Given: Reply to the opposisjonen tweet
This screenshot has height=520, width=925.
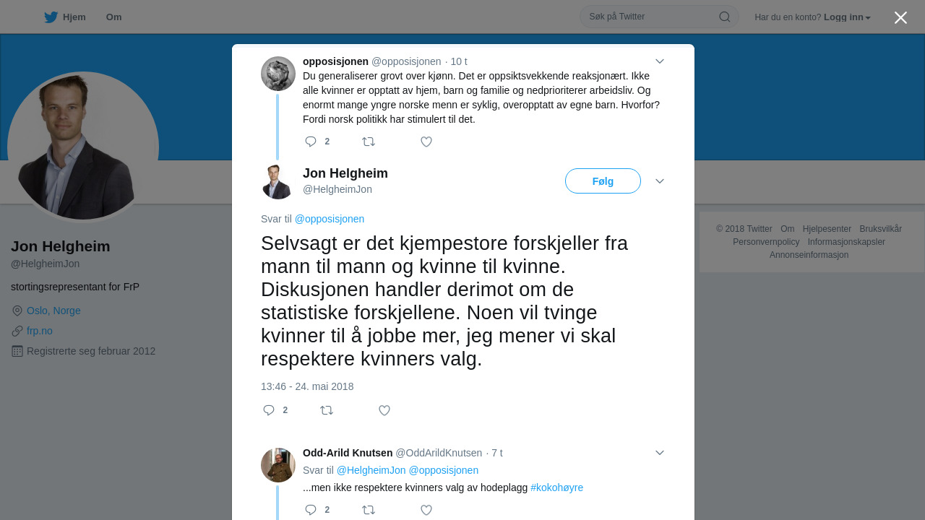Looking at the screenshot, I should point(311,142).
